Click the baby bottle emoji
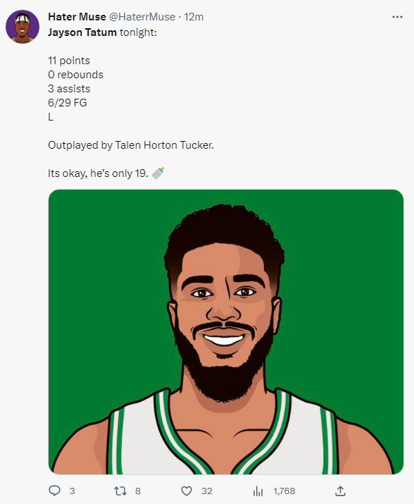This screenshot has height=504, width=414. pos(158,173)
